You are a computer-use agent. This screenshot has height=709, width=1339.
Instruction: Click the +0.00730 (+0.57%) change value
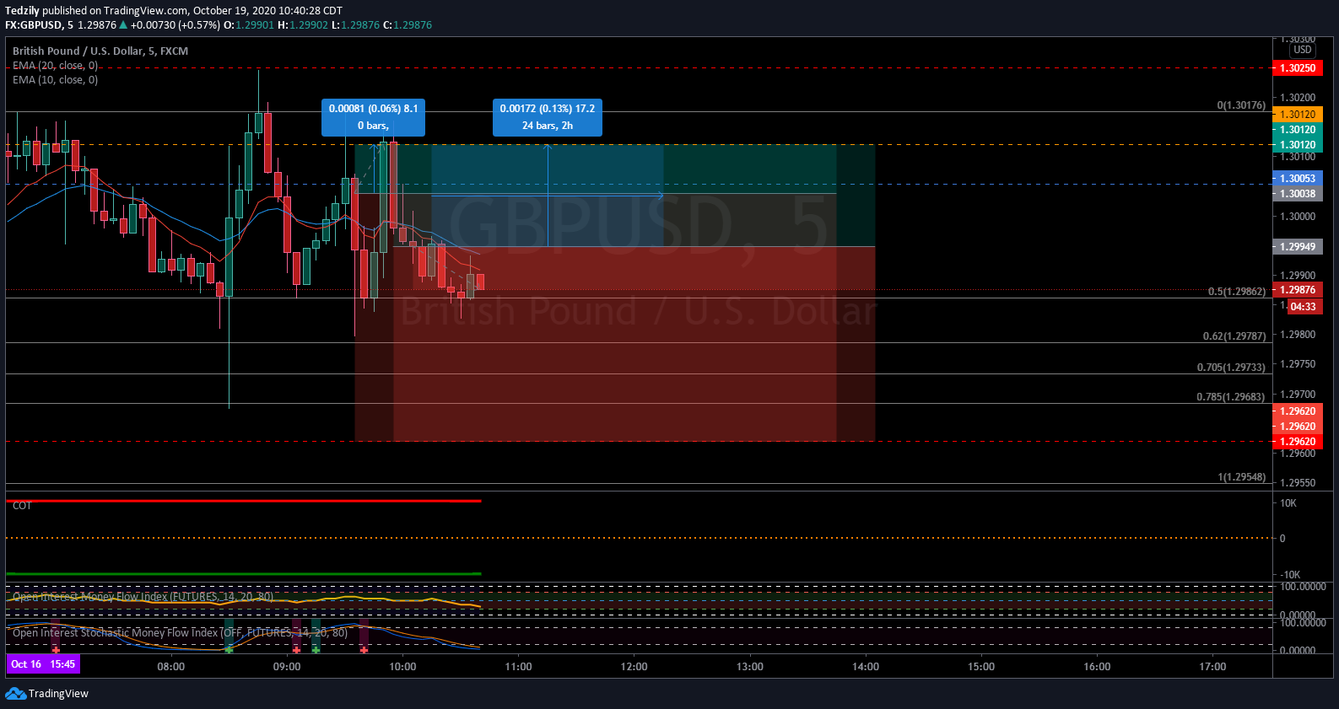(x=175, y=25)
